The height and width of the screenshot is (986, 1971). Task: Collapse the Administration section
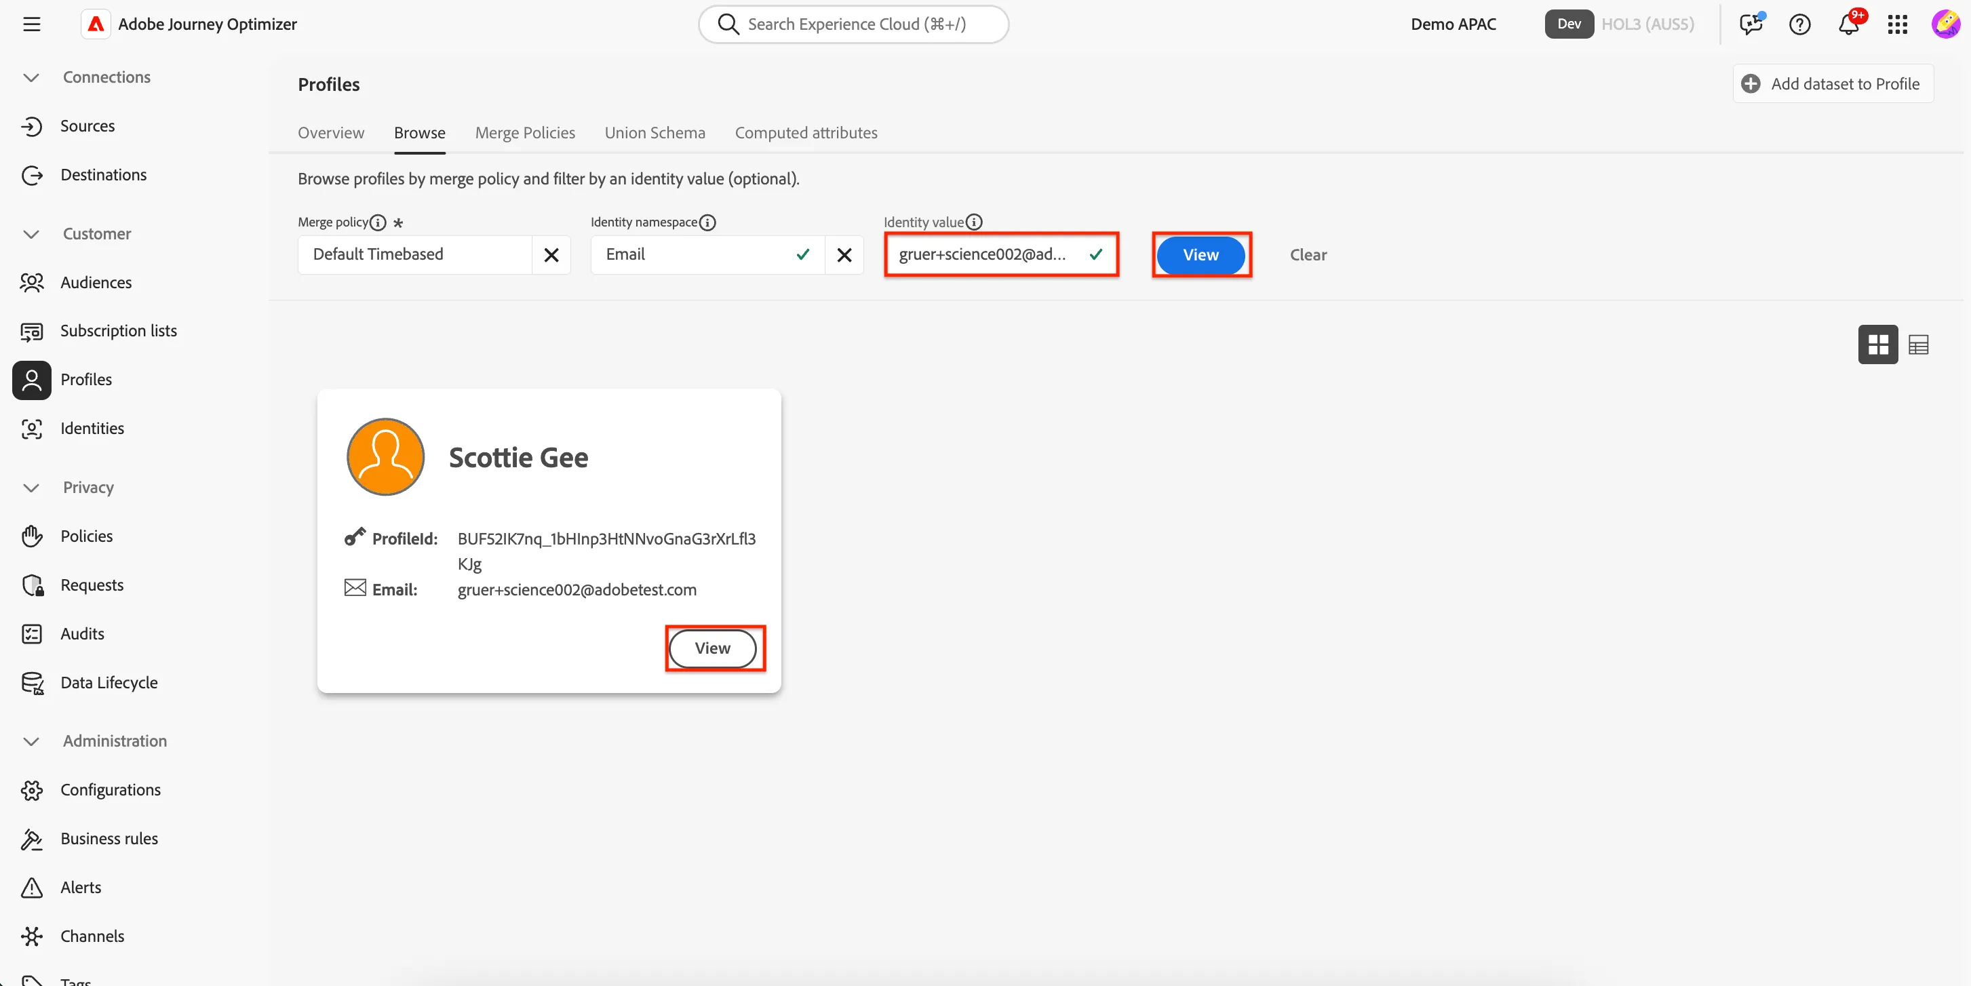coord(31,741)
